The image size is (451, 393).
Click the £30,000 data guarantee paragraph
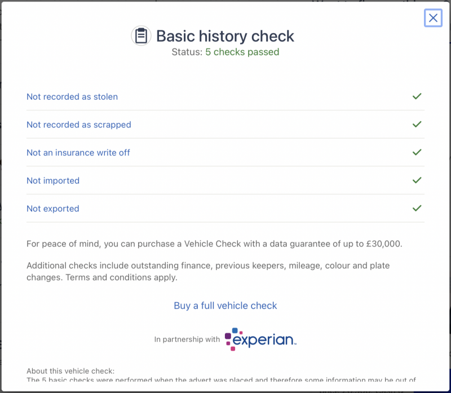click(x=214, y=244)
